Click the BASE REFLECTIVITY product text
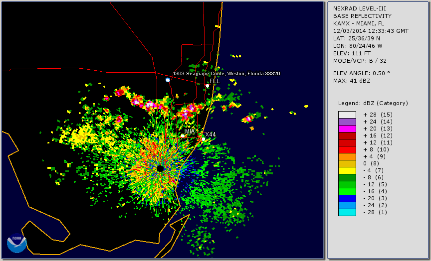This screenshot has width=431, height=261. [x=362, y=16]
